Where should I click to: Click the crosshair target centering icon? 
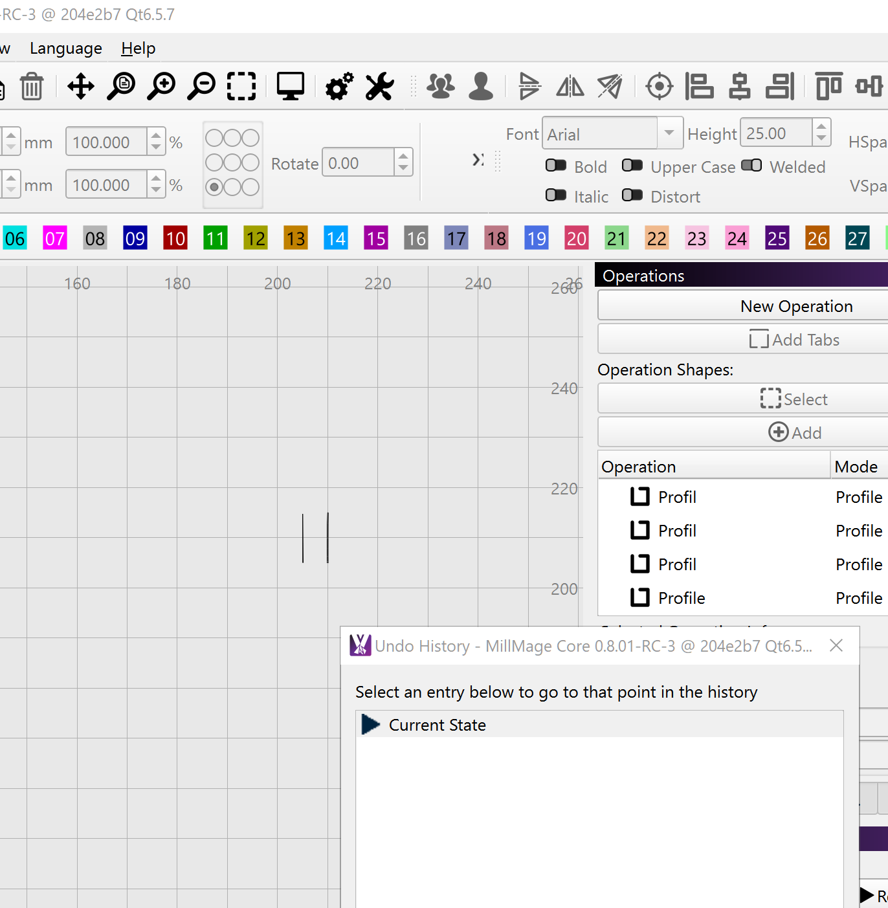(660, 86)
